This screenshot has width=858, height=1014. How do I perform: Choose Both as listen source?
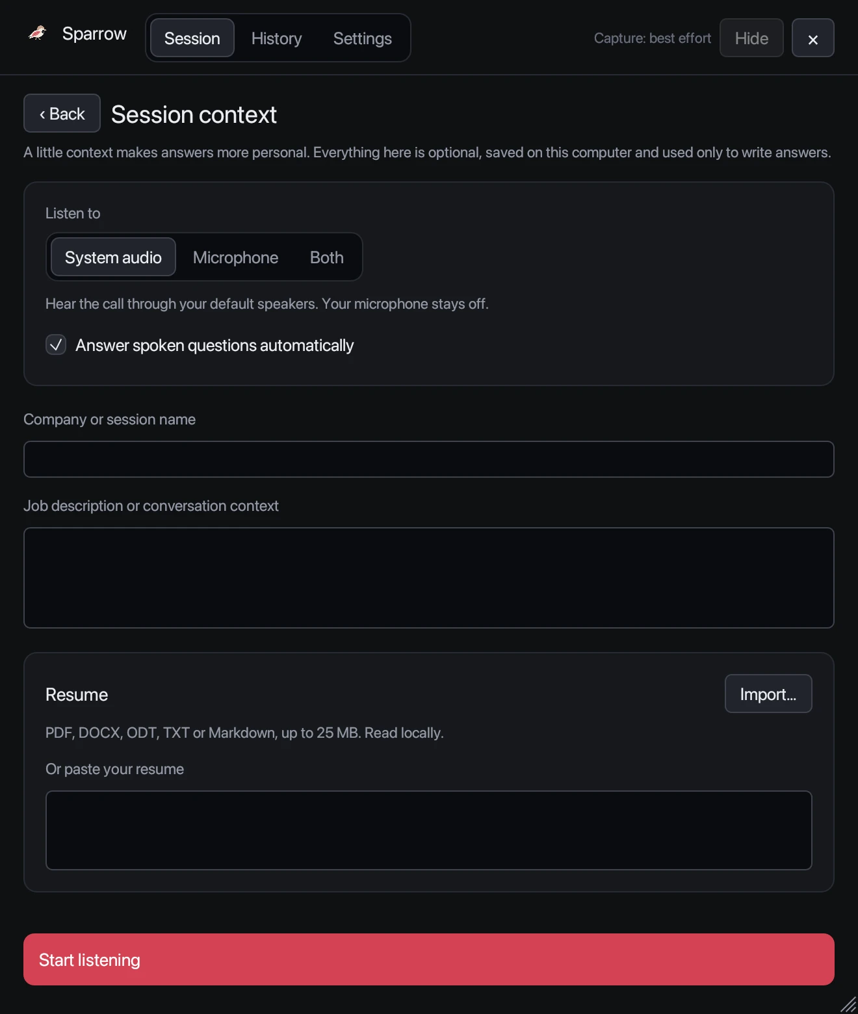point(326,257)
